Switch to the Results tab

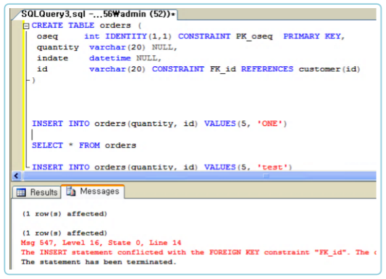[37, 192]
